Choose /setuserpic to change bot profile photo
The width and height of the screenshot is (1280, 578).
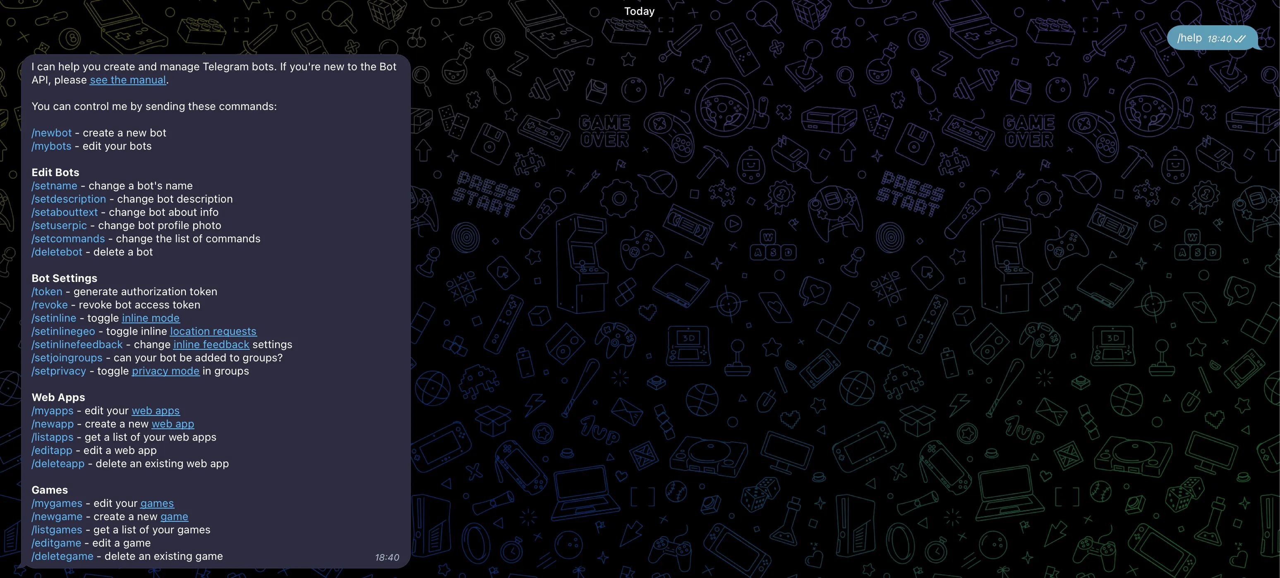(59, 225)
